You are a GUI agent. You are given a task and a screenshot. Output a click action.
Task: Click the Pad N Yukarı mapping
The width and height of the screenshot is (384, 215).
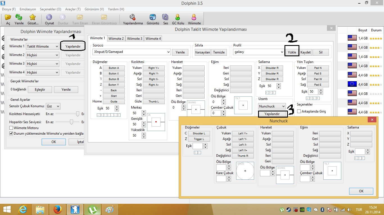click(x=318, y=68)
